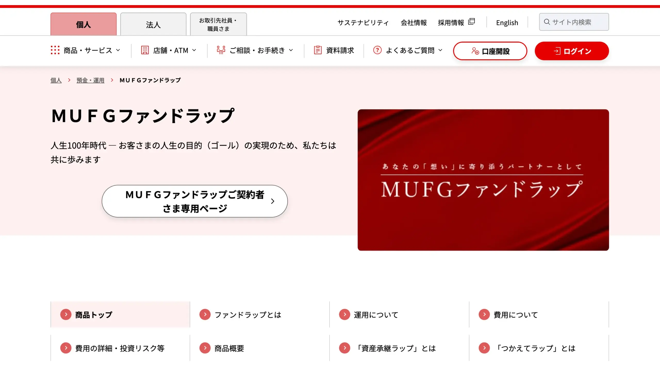Viewport: 660px width, 367px height.
Task: Click the arrow icon beside 費用について
Action: (484, 314)
